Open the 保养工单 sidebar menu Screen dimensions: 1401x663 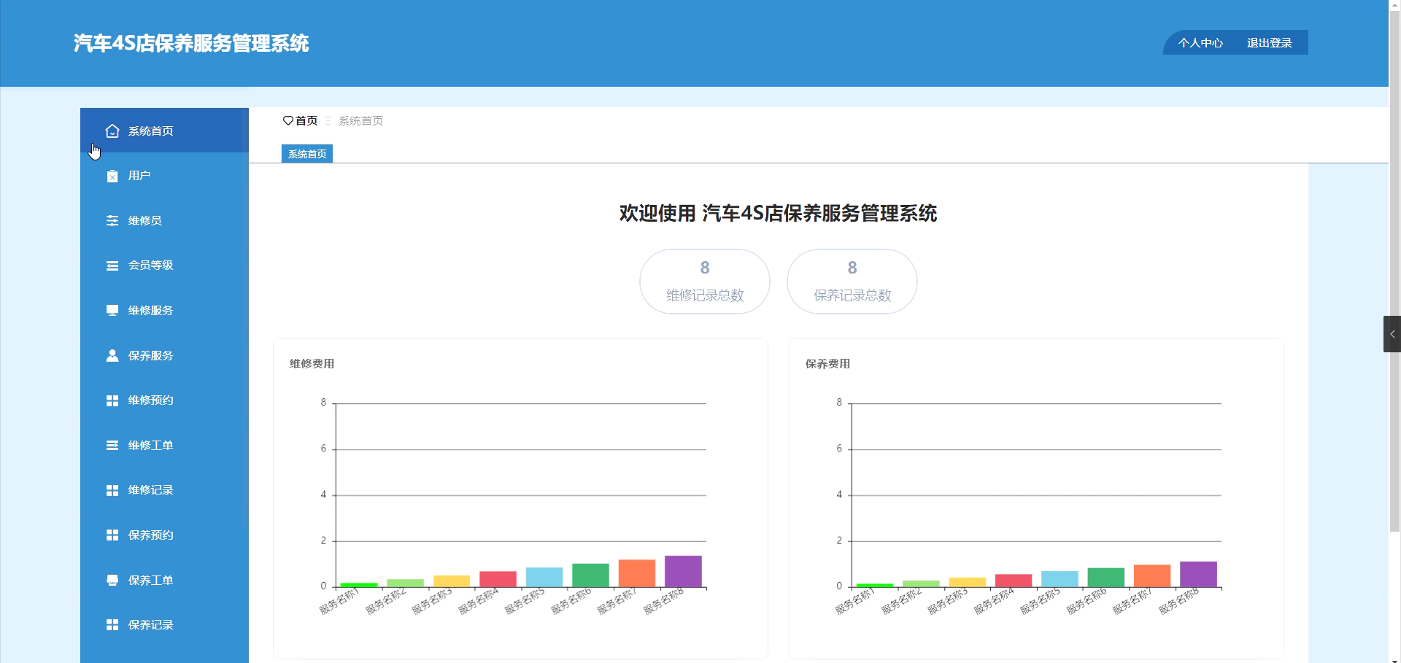164,581
